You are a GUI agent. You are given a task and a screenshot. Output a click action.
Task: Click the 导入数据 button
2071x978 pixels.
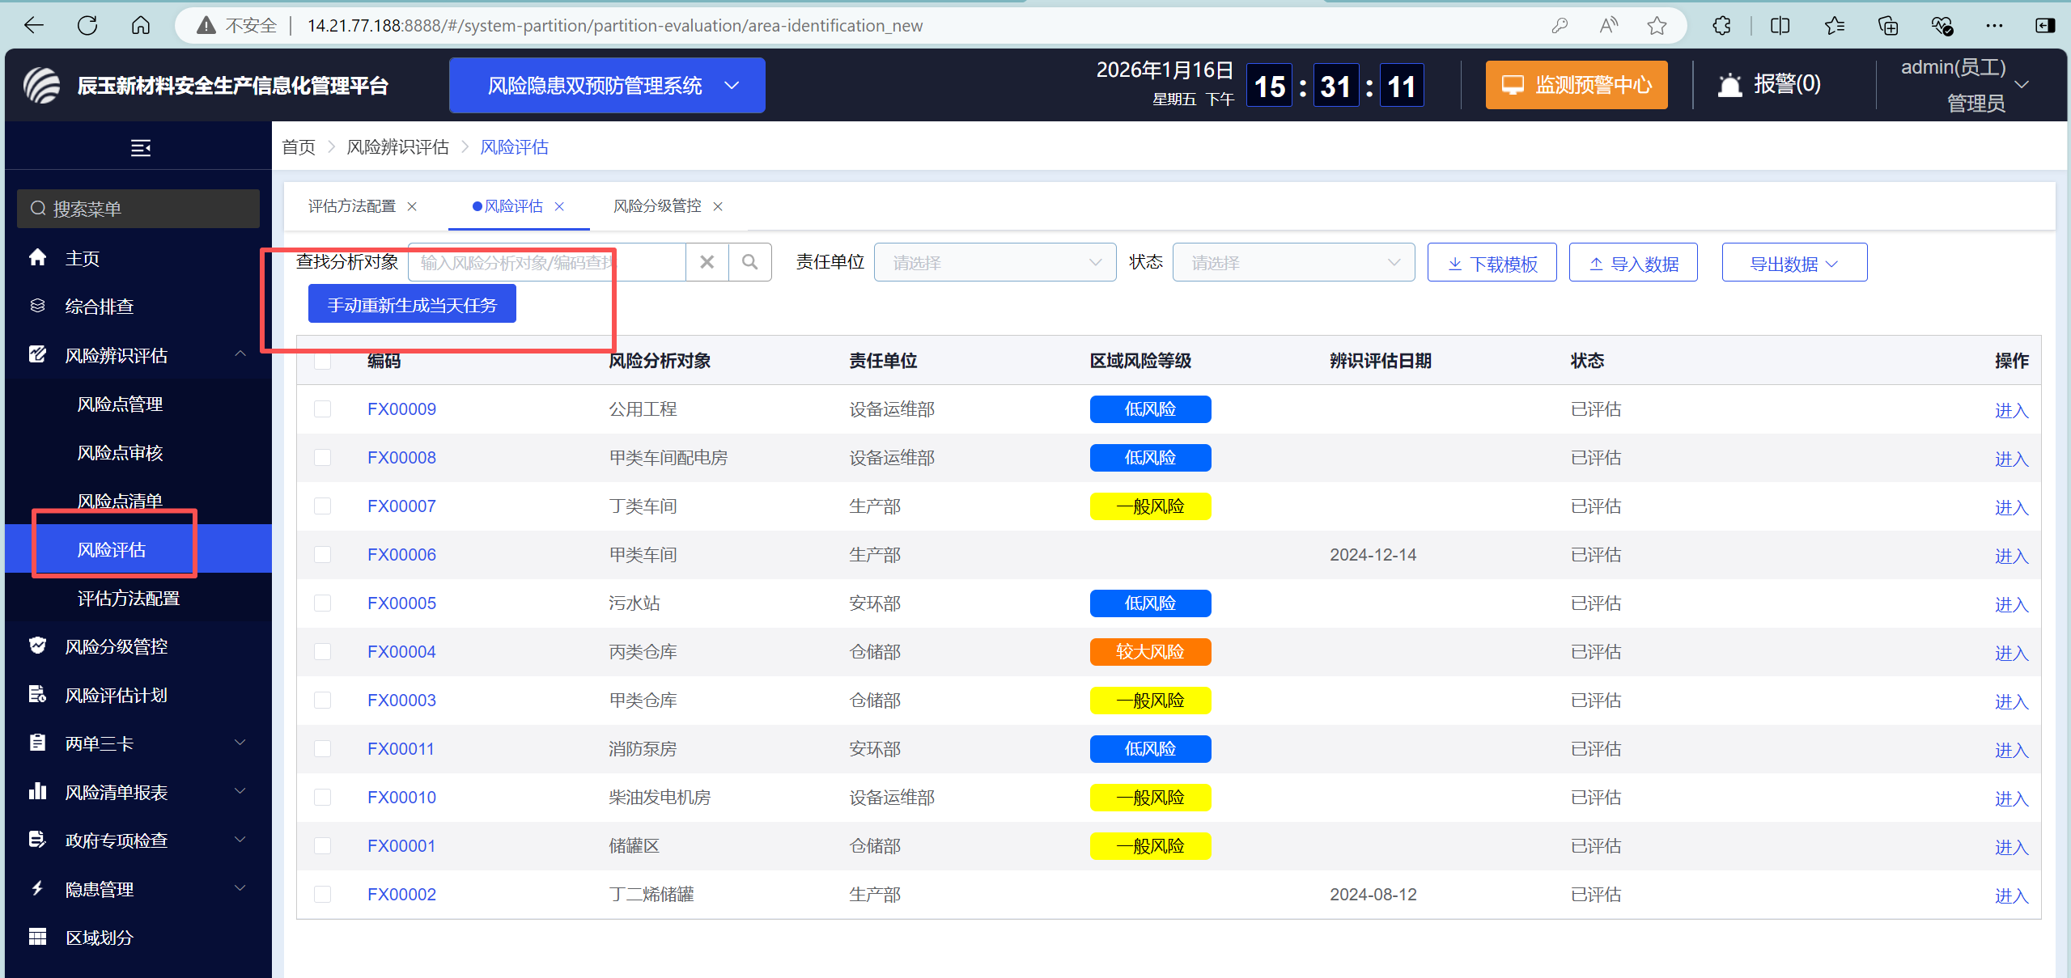coord(1633,263)
